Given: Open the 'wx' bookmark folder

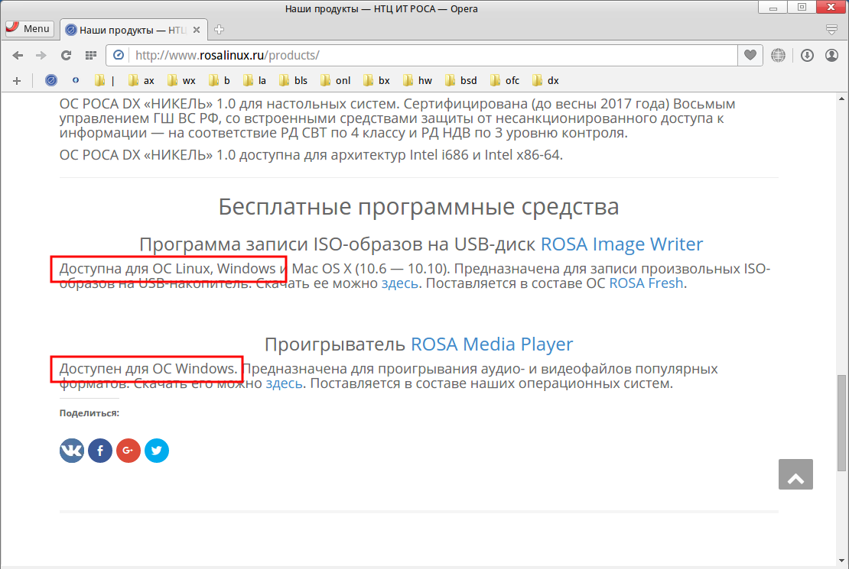Looking at the screenshot, I should click(181, 81).
